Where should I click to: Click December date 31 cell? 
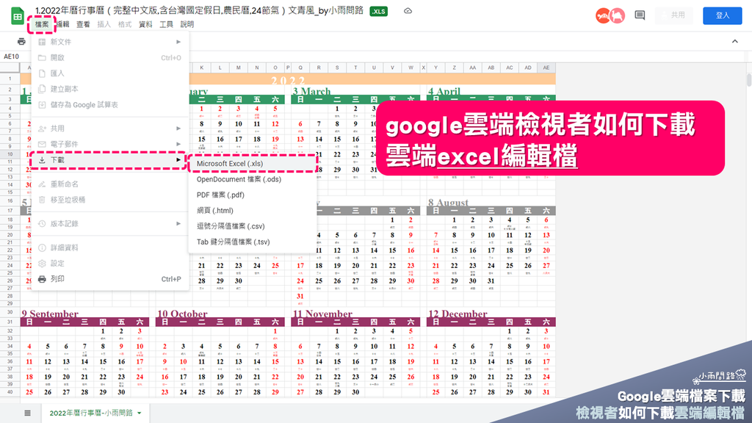click(546, 392)
